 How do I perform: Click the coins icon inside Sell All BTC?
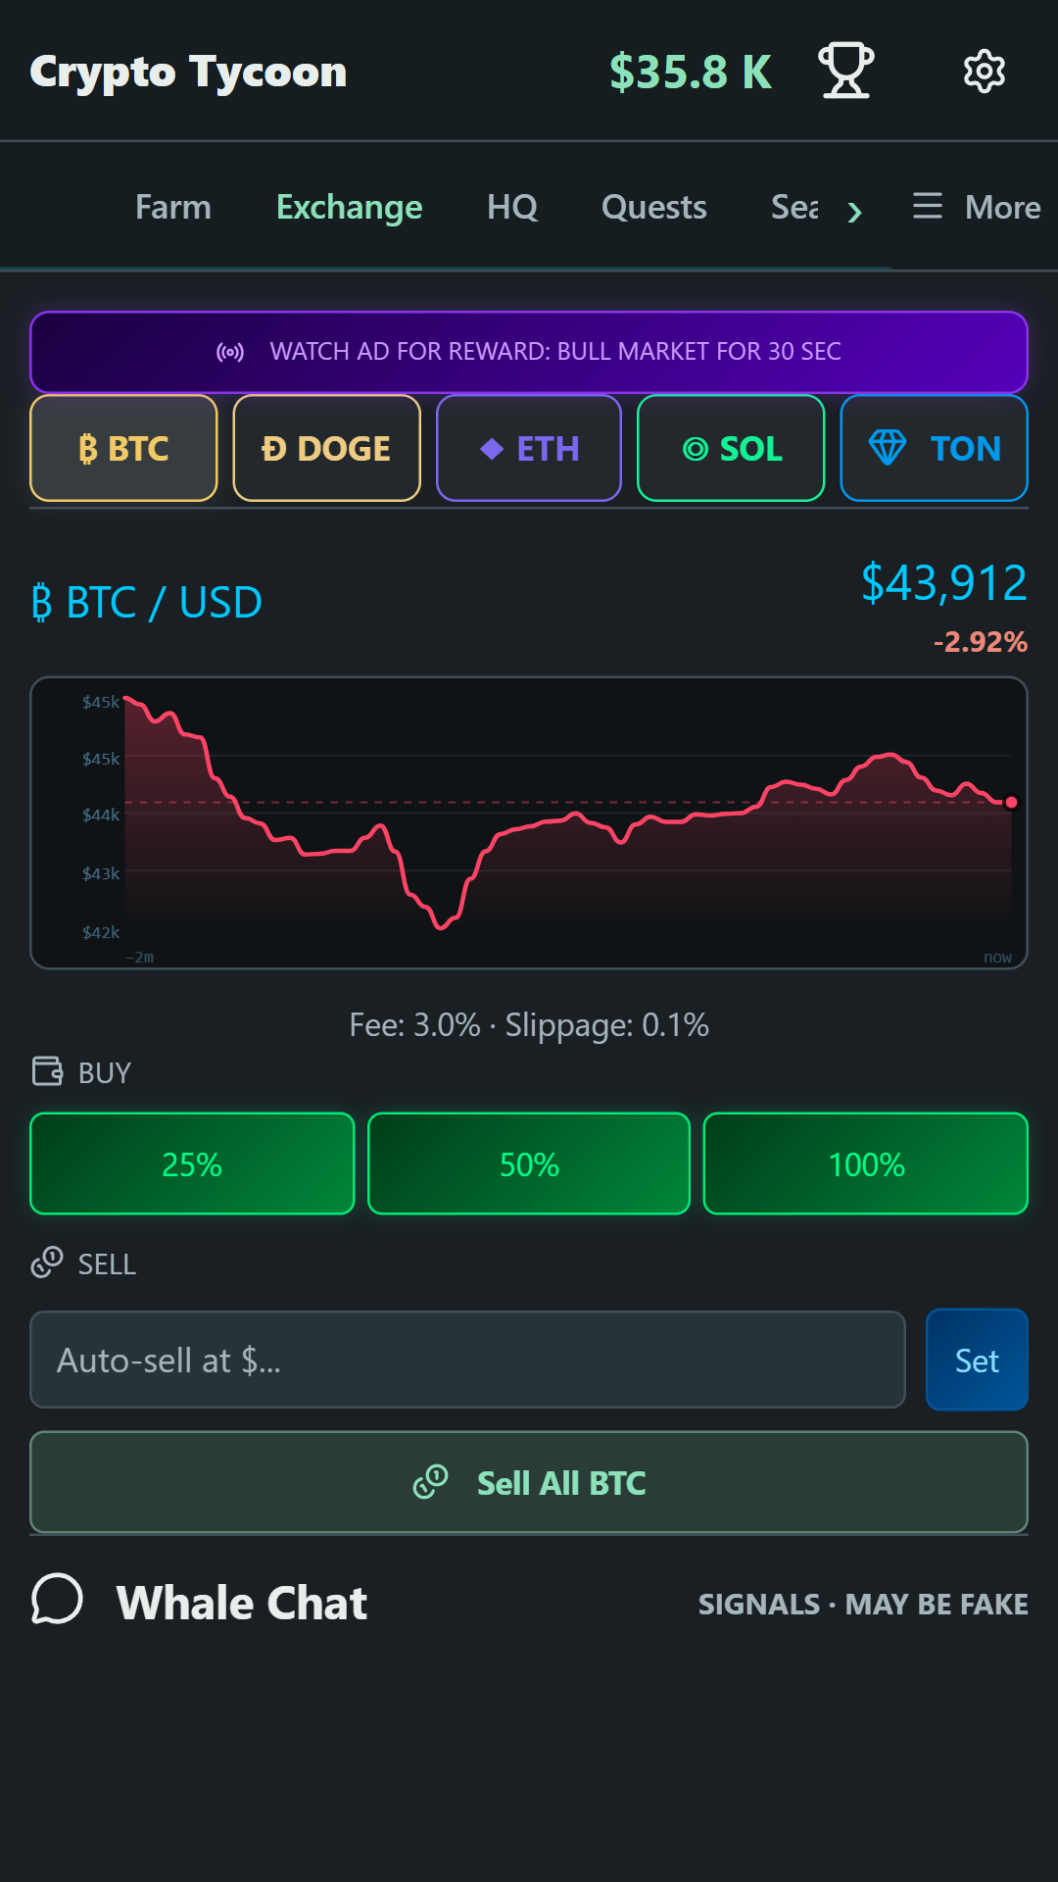click(x=430, y=1482)
